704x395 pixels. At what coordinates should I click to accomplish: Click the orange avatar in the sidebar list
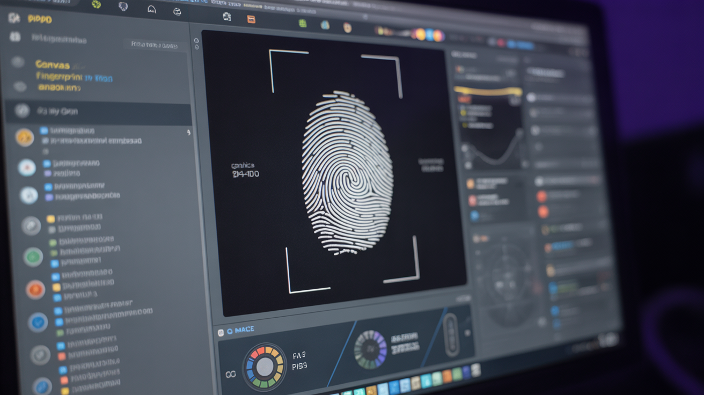pyautogui.click(x=25, y=137)
